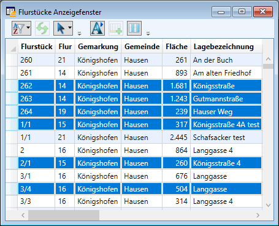Sort by Fläche column header
This screenshot has width=279, height=226.
pos(177,47)
